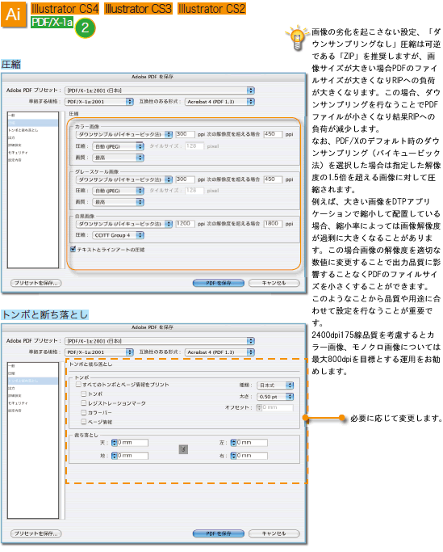Click the sidebar scrollbar in the 圧縮 dialog
443x552 pixels.
tap(63, 190)
